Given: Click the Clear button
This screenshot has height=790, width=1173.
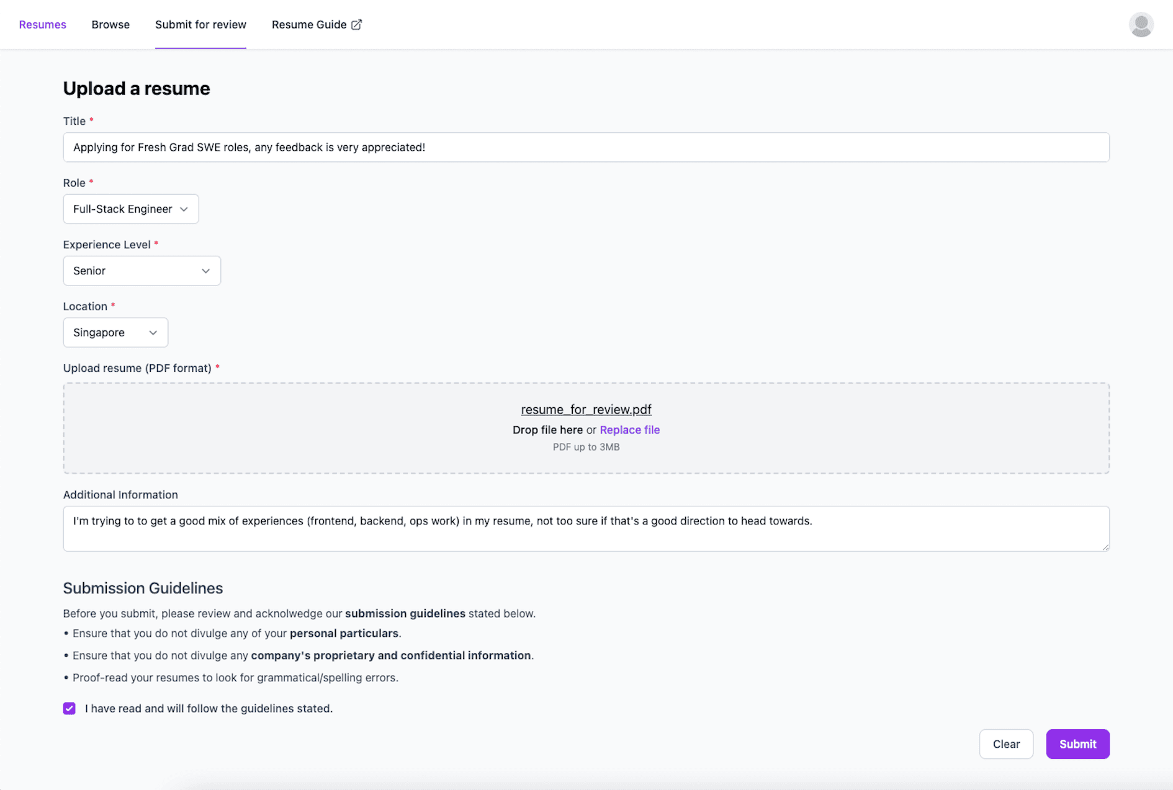Looking at the screenshot, I should click(1005, 744).
